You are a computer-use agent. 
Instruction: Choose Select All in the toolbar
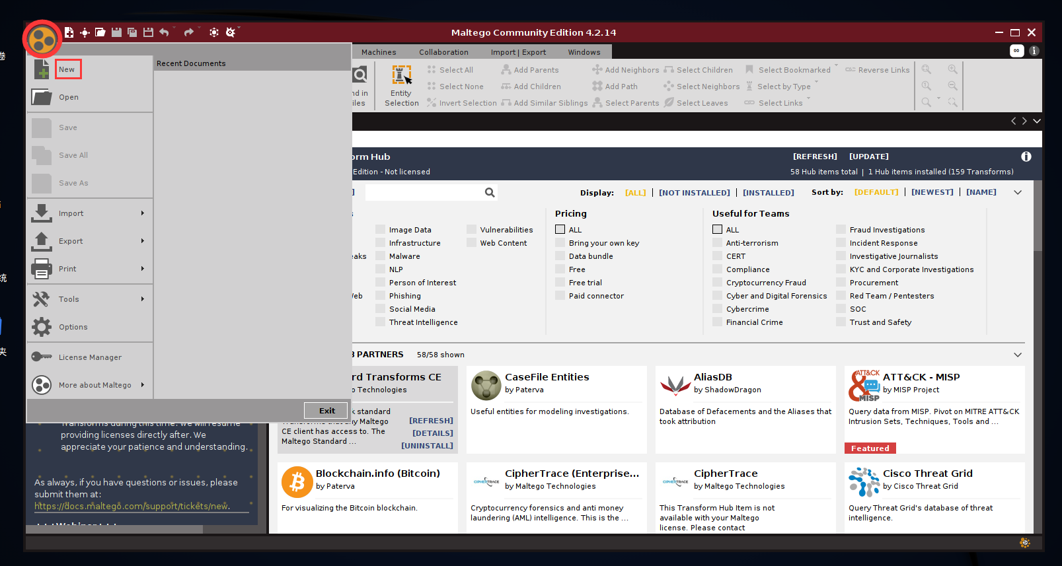tap(450, 70)
